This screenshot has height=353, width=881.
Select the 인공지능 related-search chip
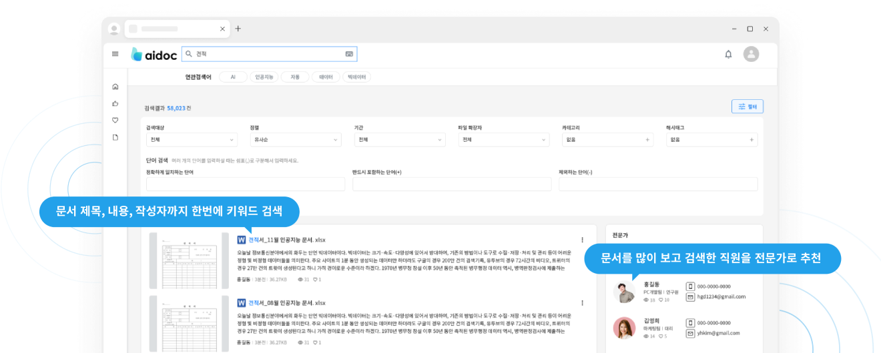click(264, 77)
